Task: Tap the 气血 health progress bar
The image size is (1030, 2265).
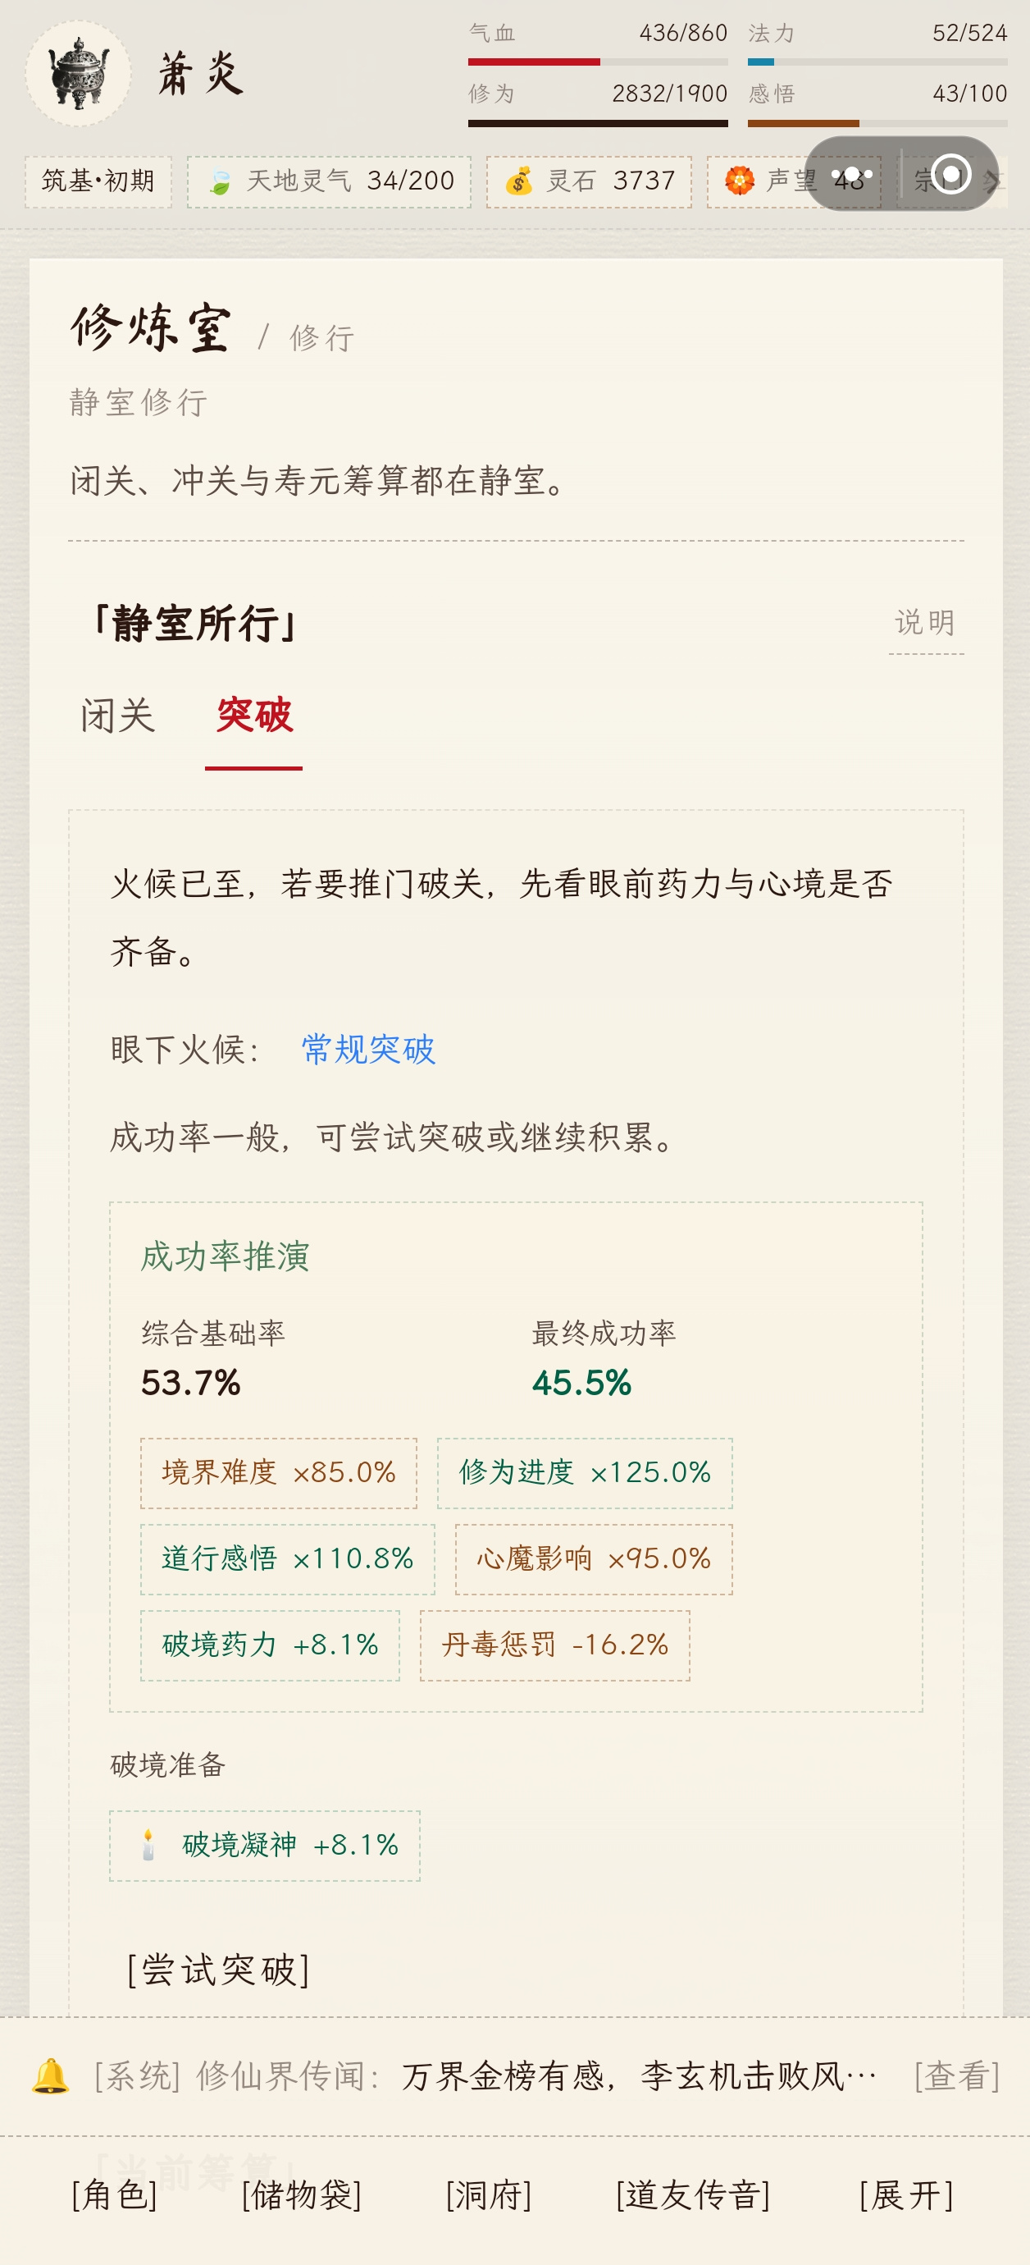Action: pyautogui.click(x=598, y=62)
